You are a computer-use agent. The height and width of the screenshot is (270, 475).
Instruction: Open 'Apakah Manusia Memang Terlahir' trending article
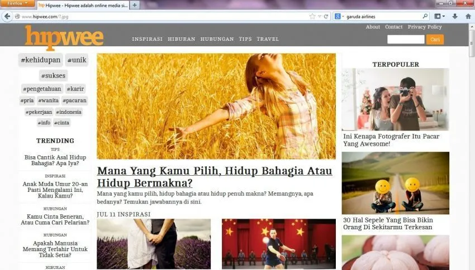[x=55, y=249]
